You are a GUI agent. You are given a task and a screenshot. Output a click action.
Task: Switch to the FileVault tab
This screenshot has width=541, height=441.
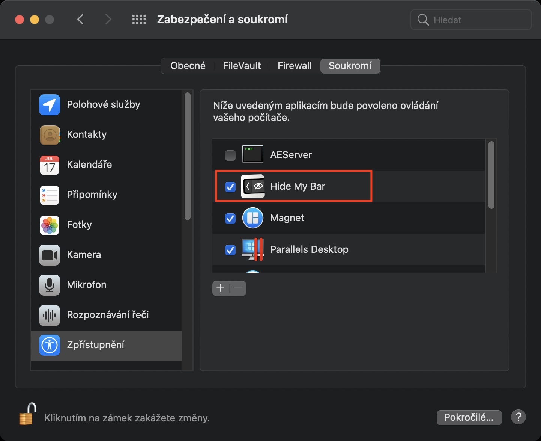pyautogui.click(x=242, y=66)
